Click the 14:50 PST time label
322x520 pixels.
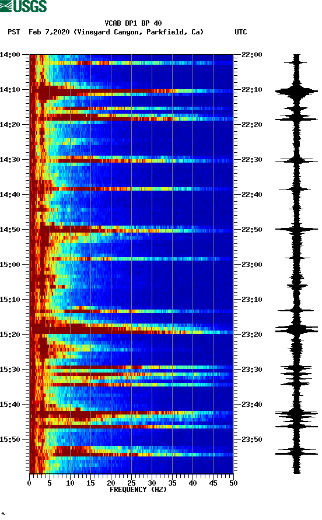pos(10,230)
